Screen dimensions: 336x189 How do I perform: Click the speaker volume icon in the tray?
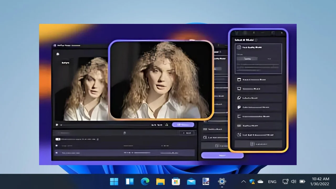(x=293, y=181)
